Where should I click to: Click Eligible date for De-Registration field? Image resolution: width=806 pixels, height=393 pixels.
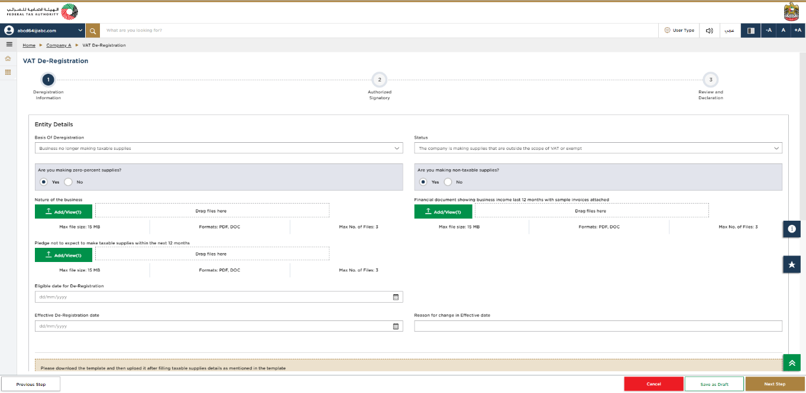219,297
